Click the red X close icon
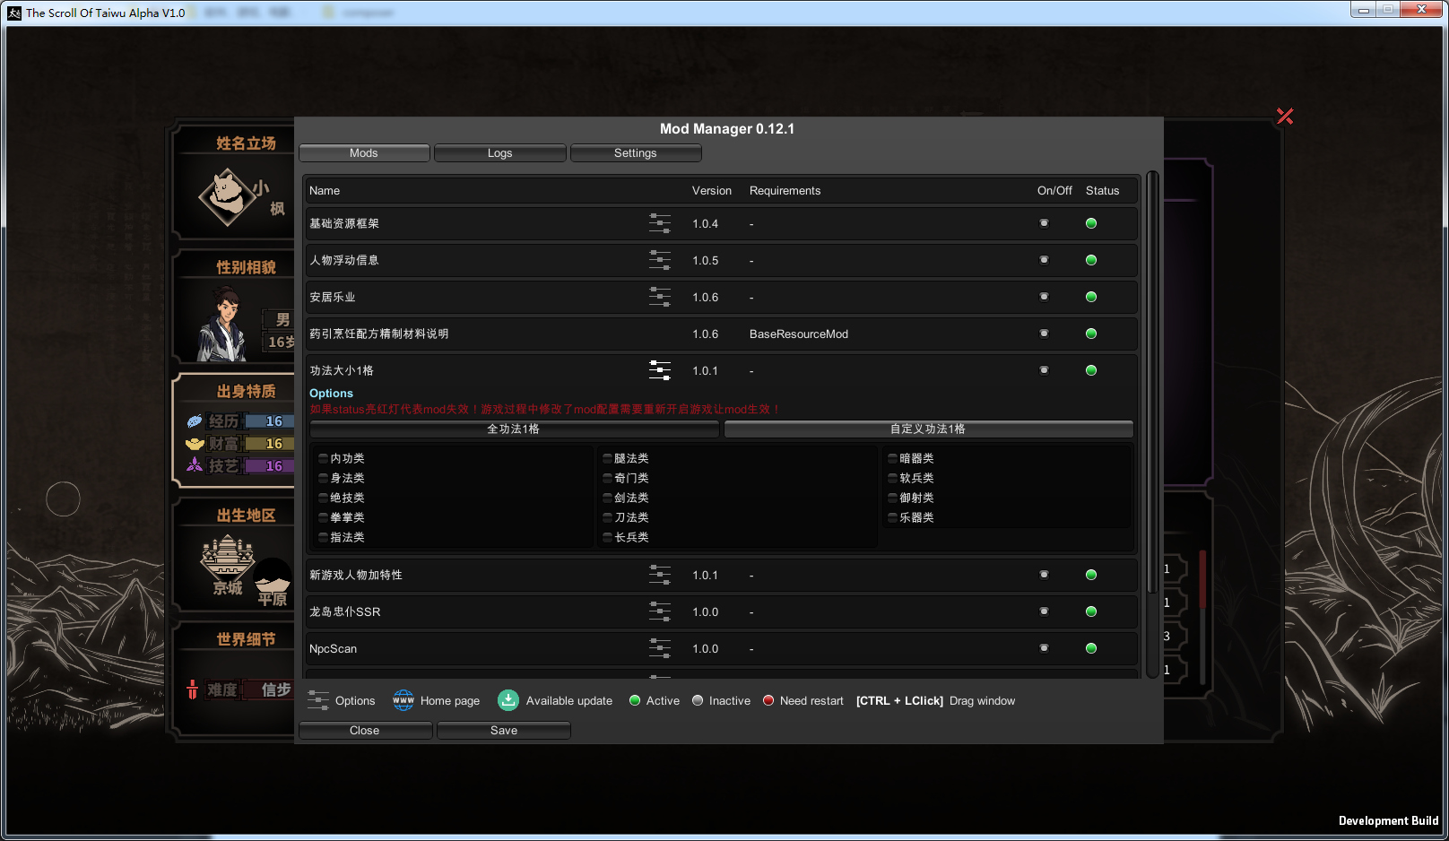 1285,116
